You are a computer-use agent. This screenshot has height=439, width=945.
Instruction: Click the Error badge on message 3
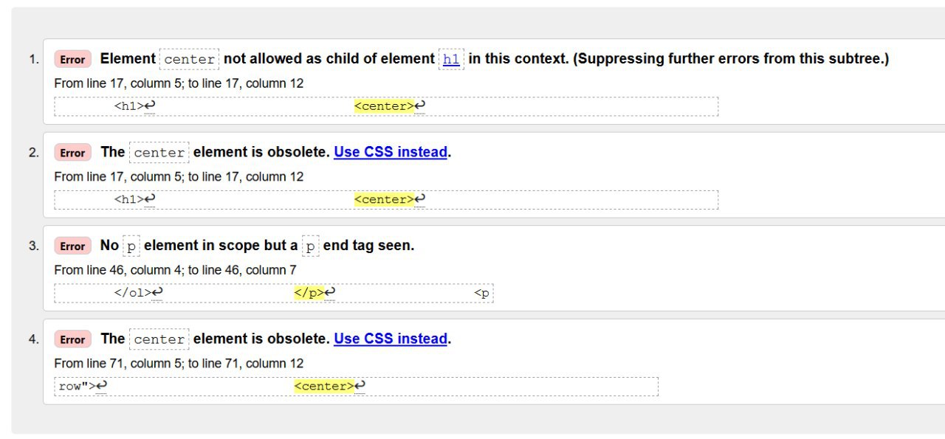click(72, 246)
